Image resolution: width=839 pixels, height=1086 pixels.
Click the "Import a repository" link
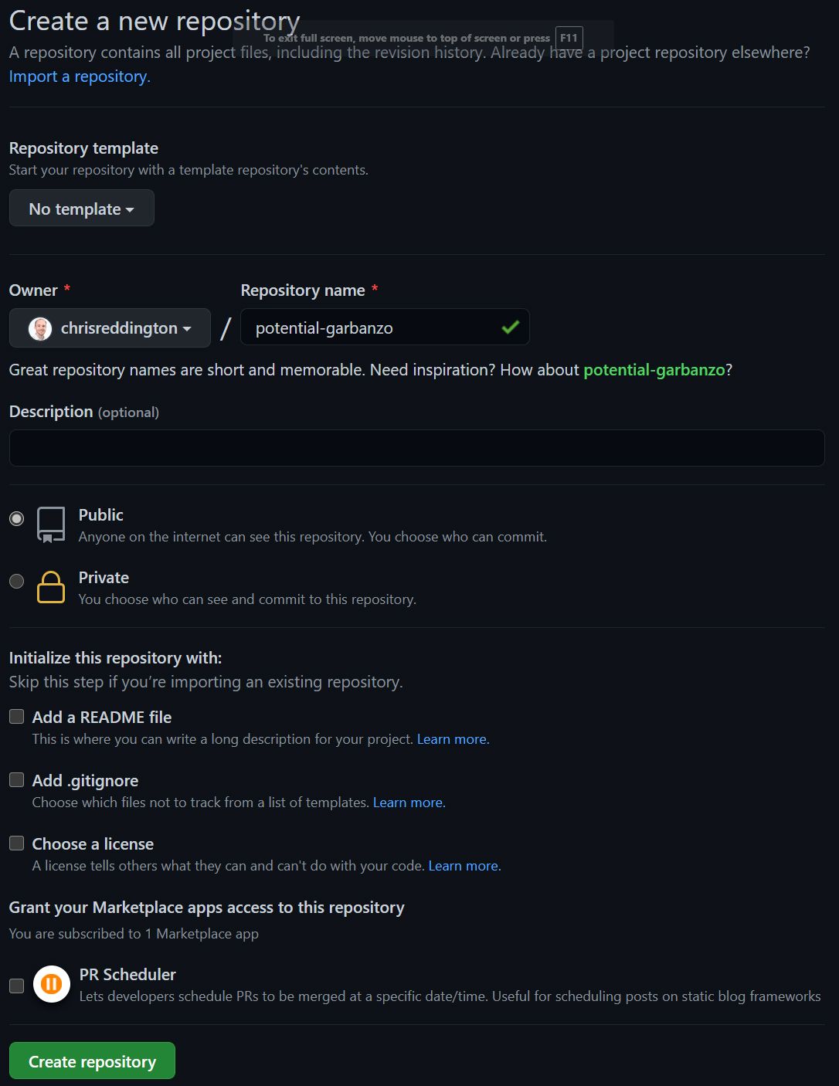(x=79, y=76)
